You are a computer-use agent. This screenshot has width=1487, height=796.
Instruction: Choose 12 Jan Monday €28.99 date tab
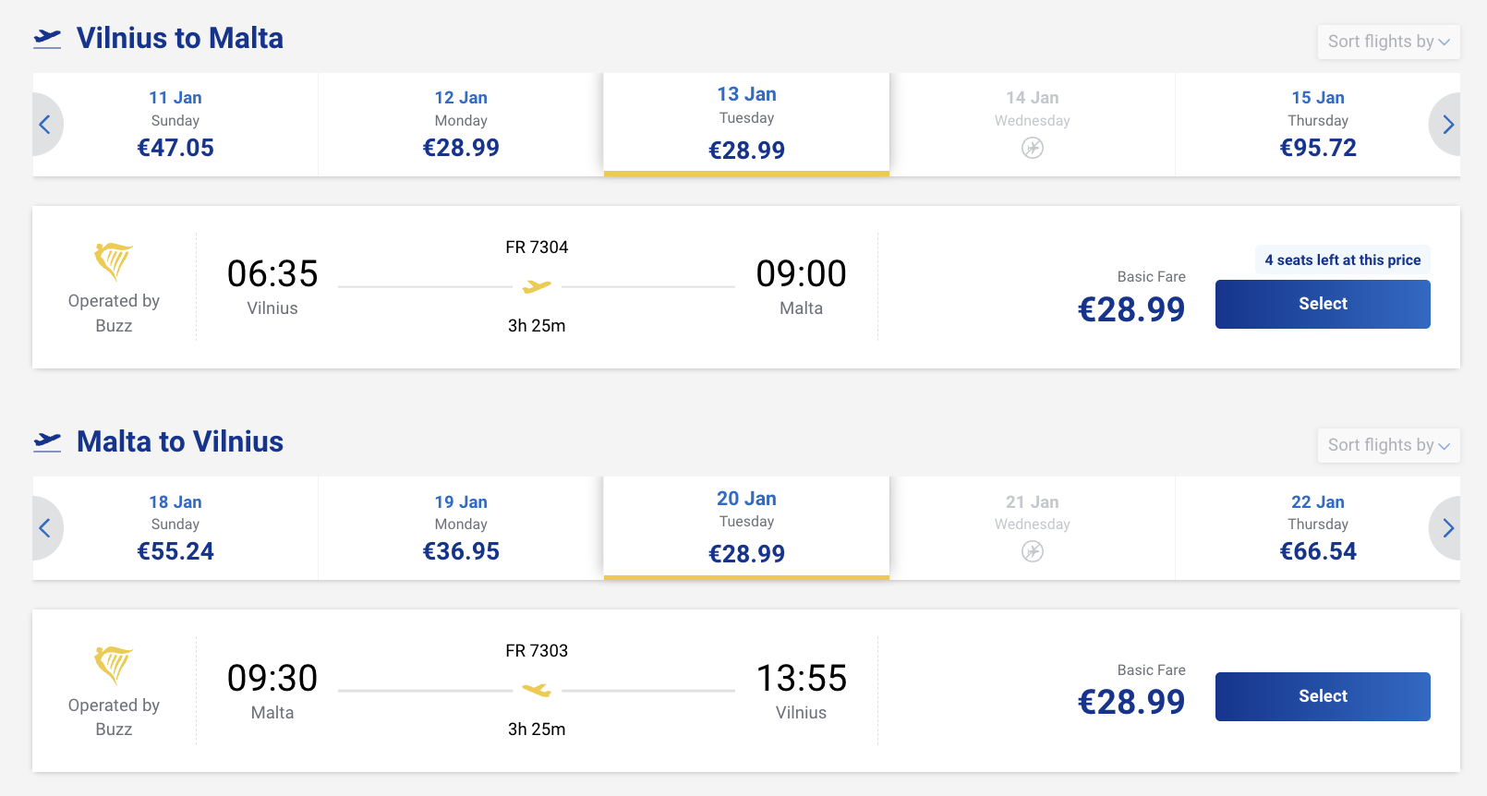point(461,125)
